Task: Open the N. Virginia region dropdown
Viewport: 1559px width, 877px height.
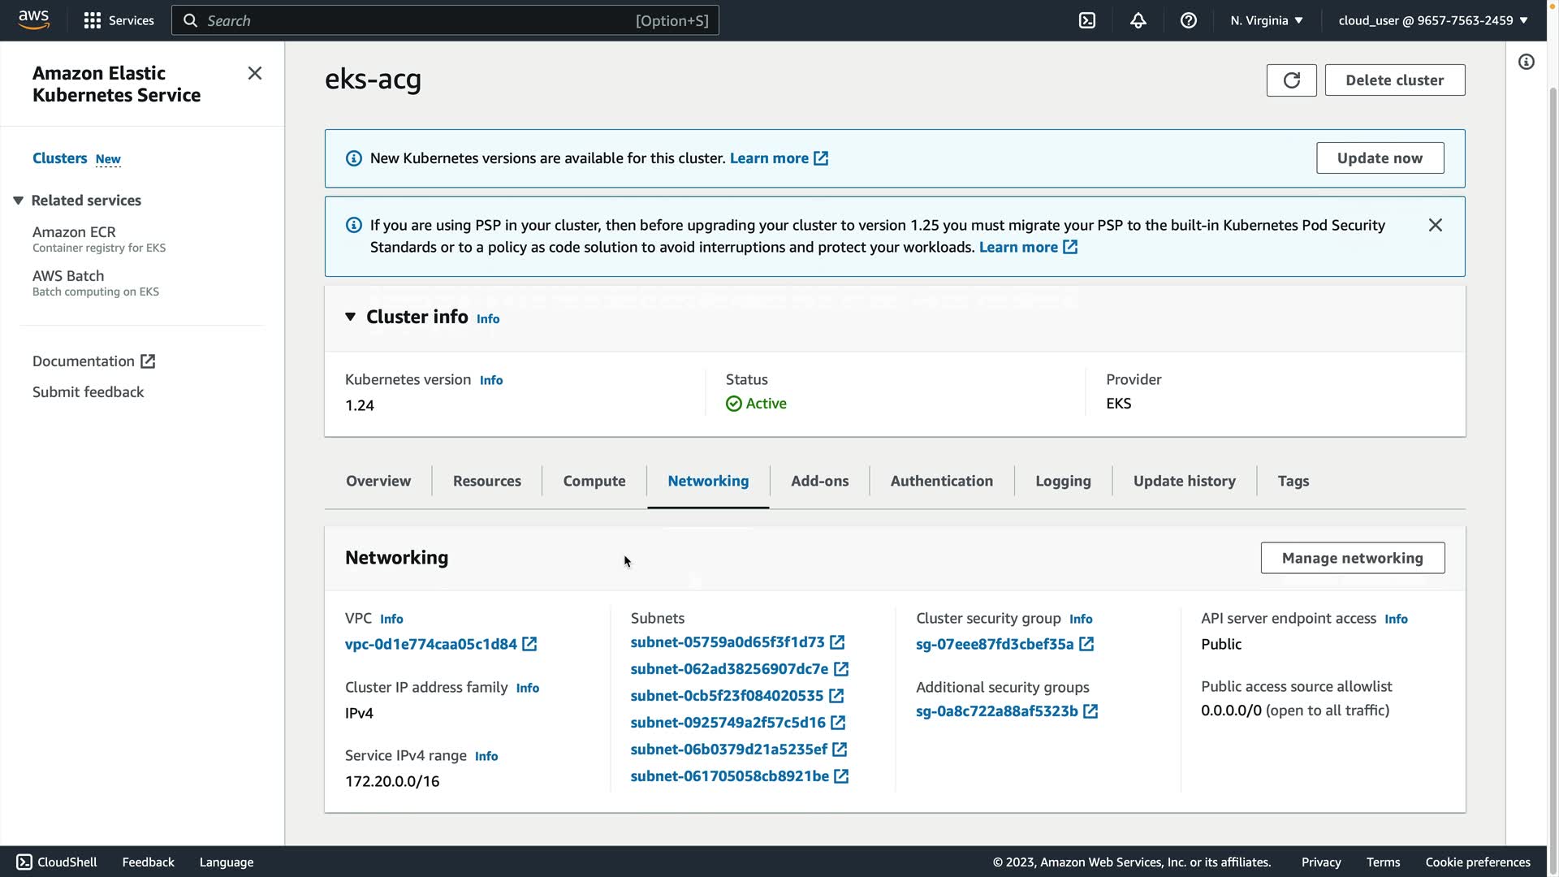Action: click(x=1266, y=20)
